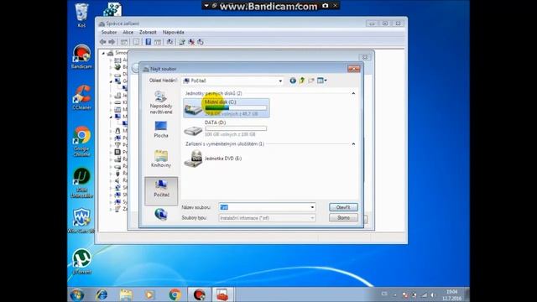Open the Název souboru dropdown arrow
Image resolution: width=537 pixels, height=302 pixels.
coord(312,207)
